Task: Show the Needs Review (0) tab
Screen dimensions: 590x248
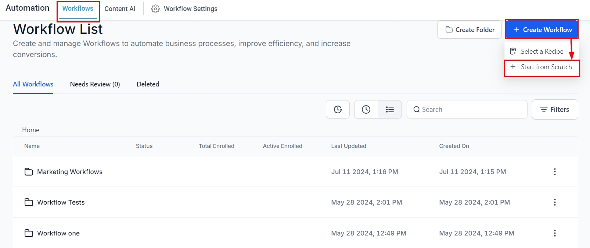Action: tap(95, 84)
